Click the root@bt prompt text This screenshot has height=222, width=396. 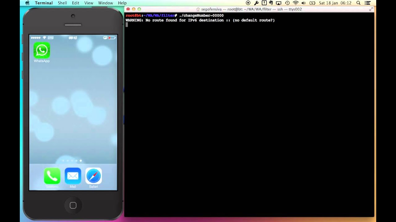pyautogui.click(x=133, y=15)
